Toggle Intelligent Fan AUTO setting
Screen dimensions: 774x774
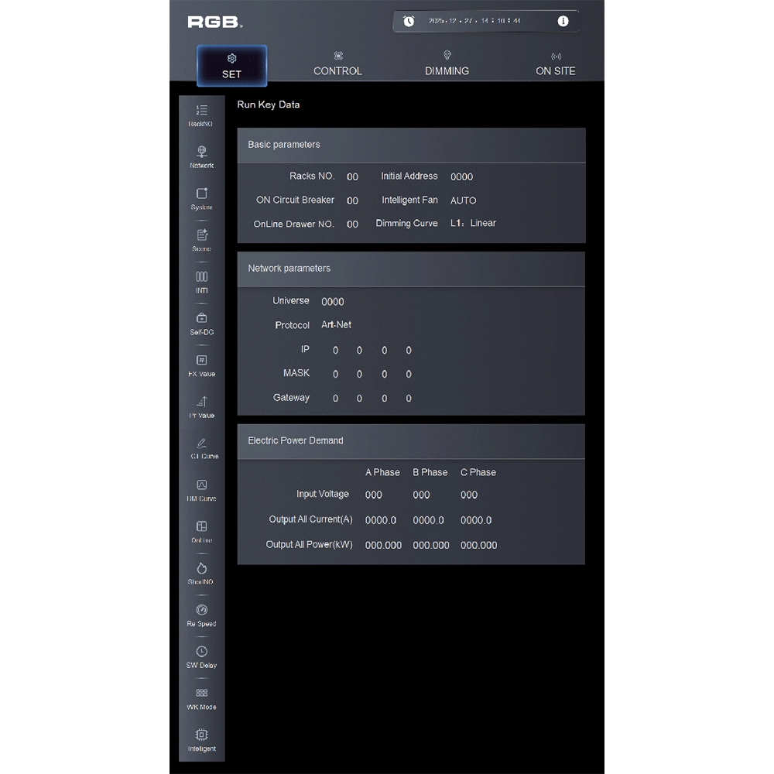click(x=463, y=200)
